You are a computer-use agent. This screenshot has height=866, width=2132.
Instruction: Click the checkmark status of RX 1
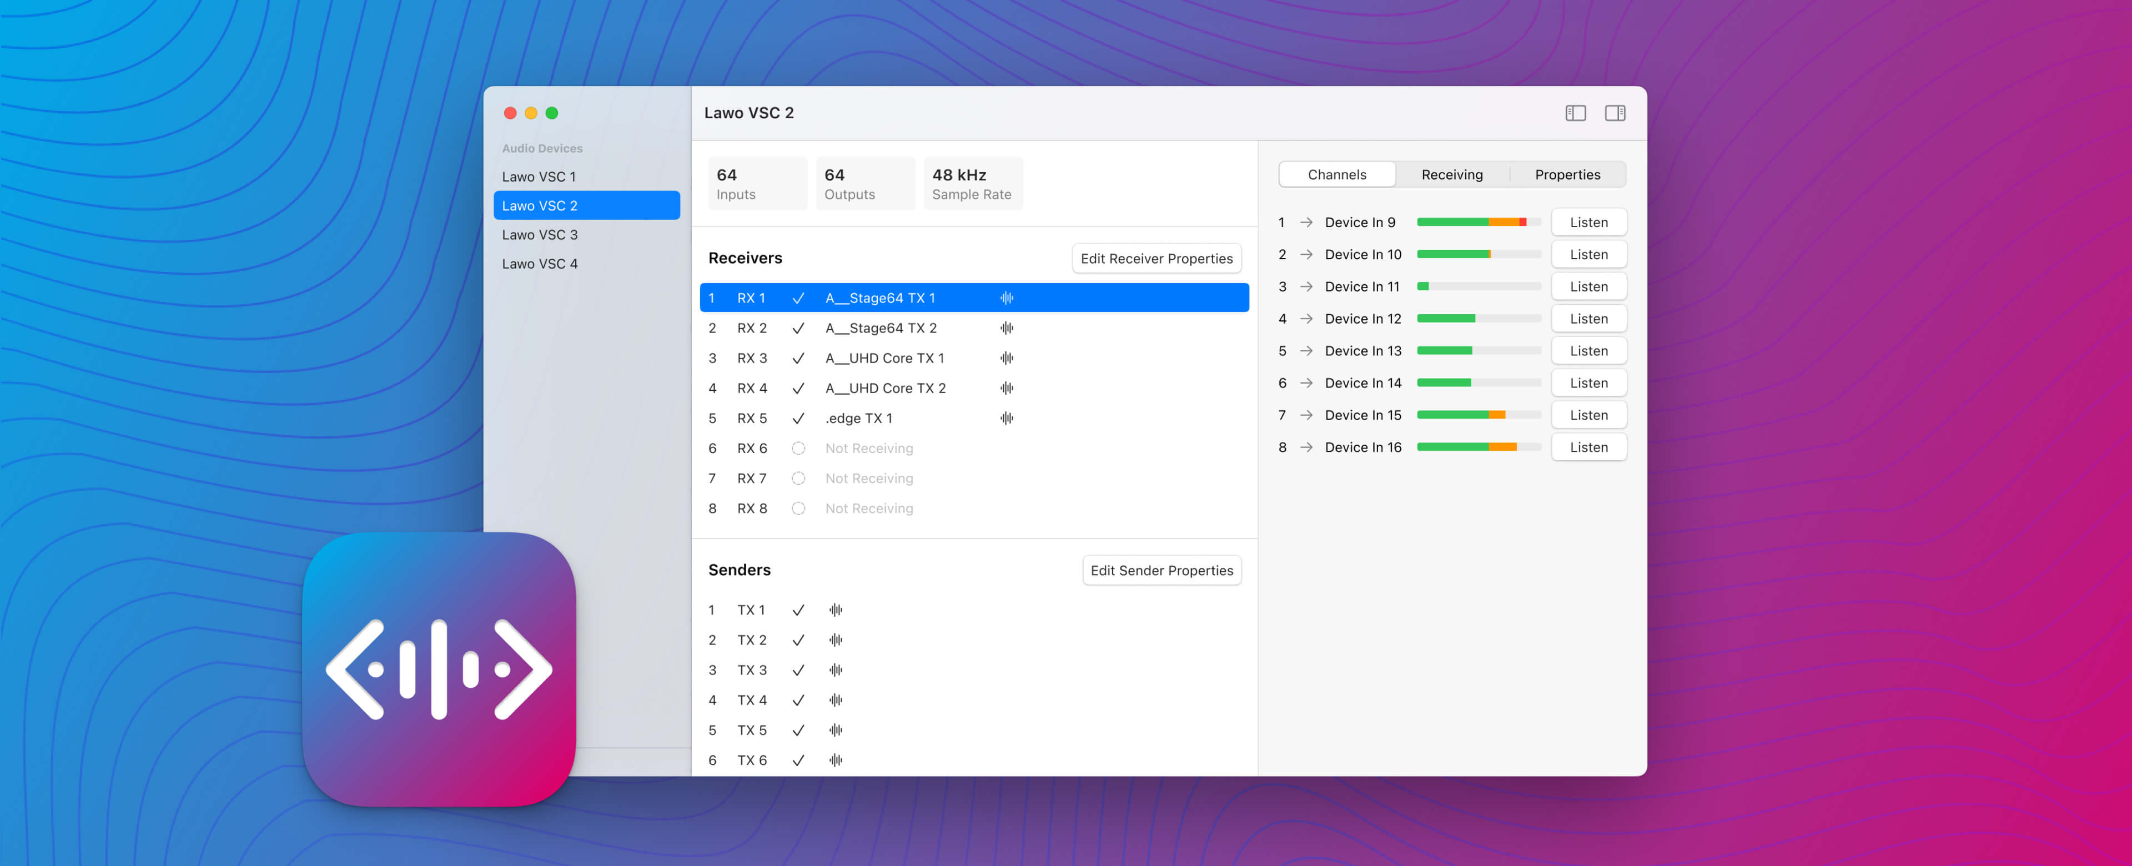(x=798, y=298)
